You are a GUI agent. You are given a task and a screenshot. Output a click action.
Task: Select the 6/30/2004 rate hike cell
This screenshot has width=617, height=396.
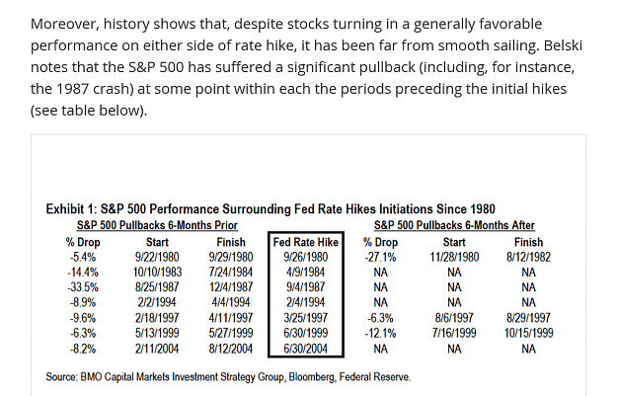306,349
